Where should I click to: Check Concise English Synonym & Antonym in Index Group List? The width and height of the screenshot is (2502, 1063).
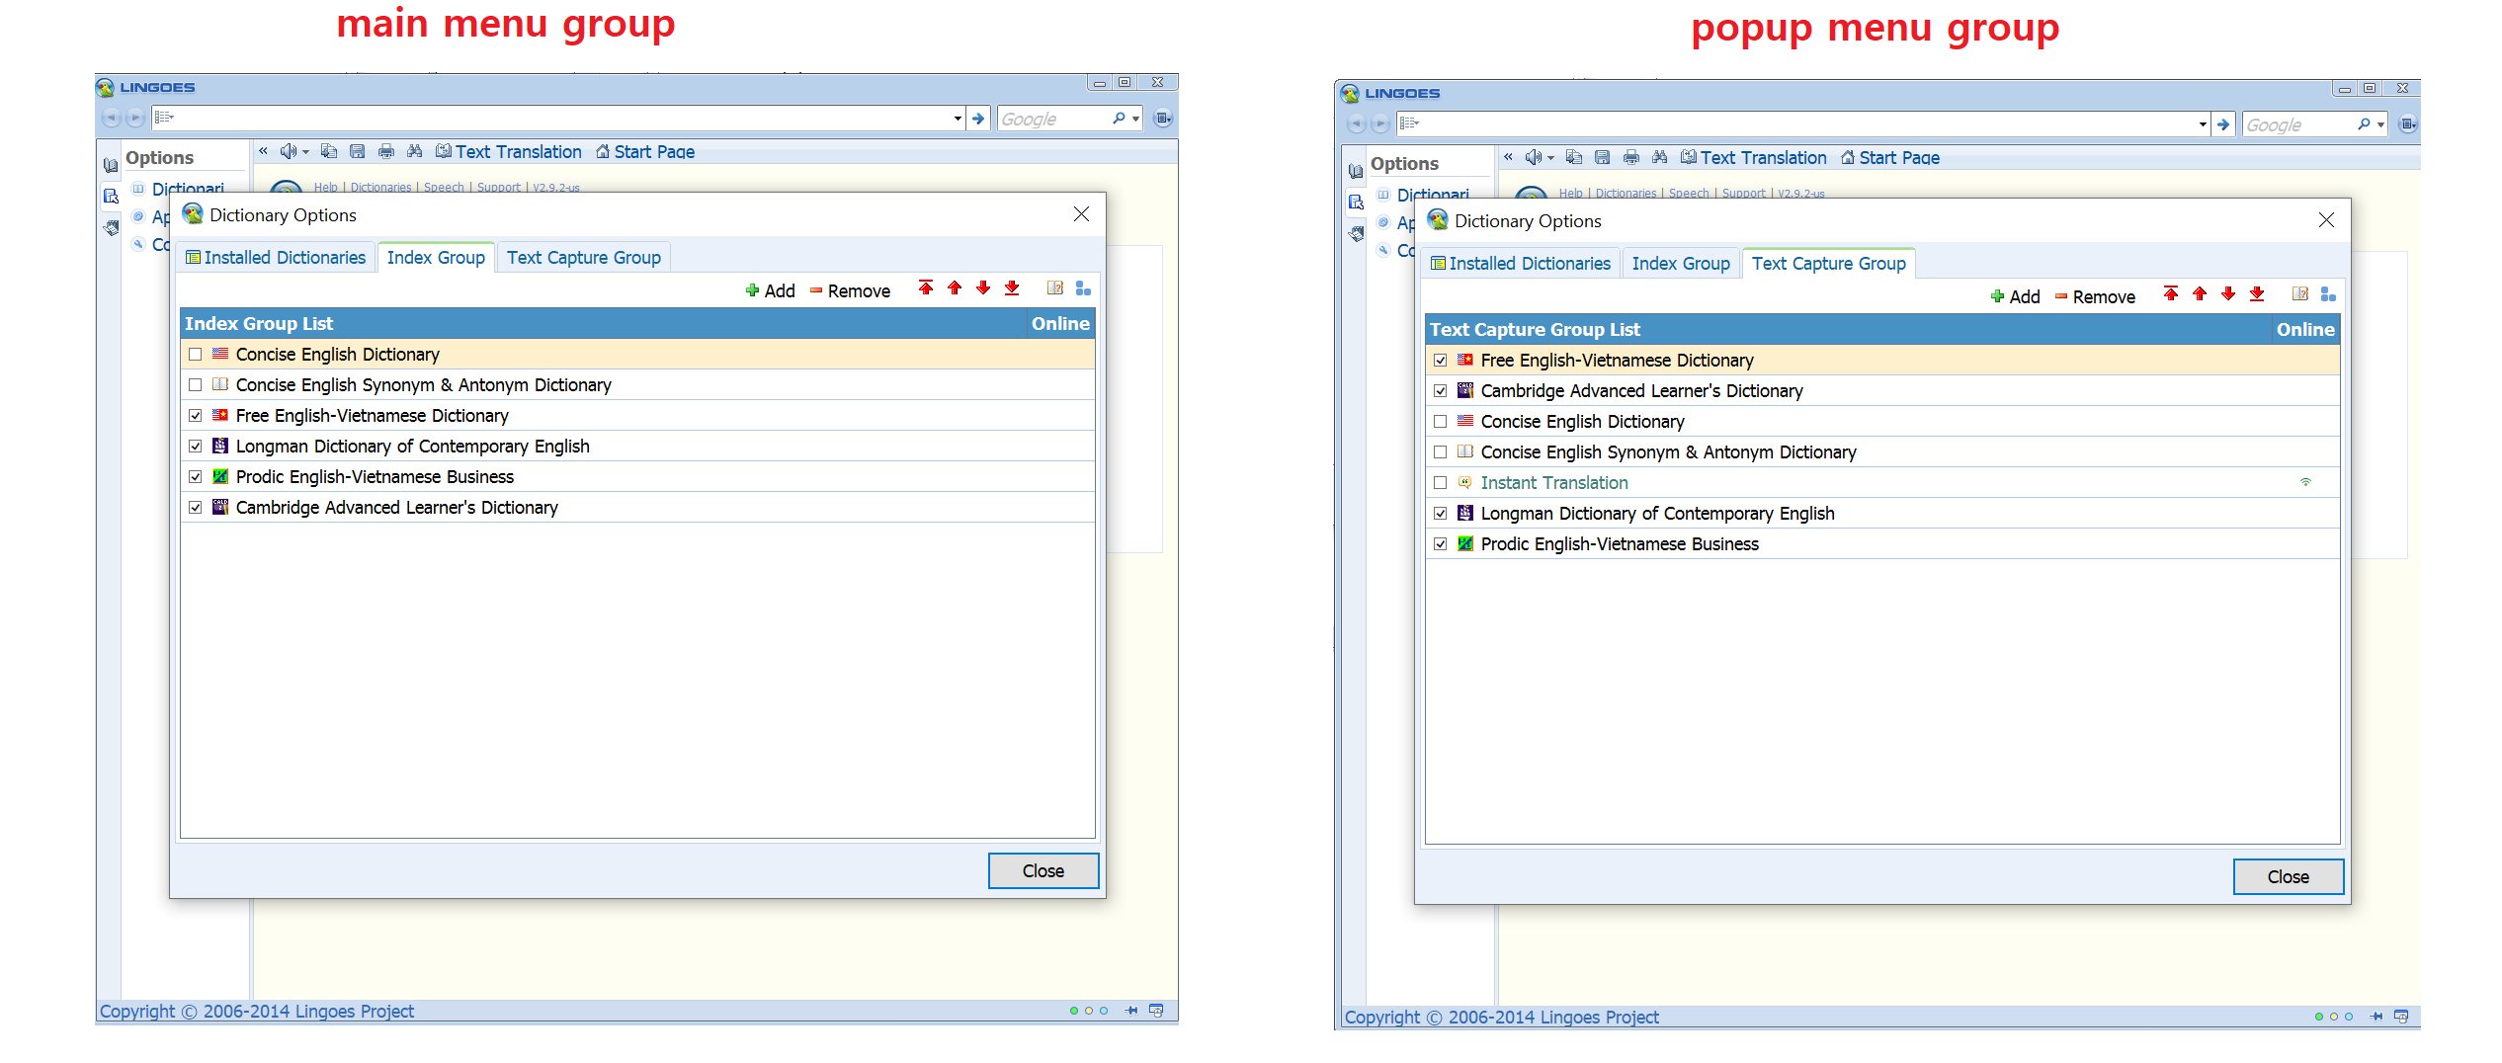click(x=195, y=385)
